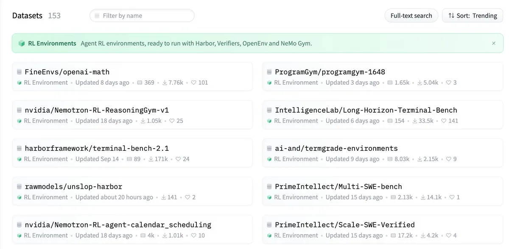Focus the Filter by name field
This screenshot has height=249, width=509.
(x=142, y=16)
